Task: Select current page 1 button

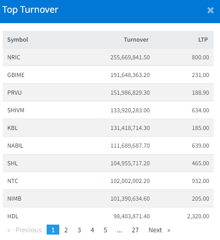Action: [x=53, y=230]
